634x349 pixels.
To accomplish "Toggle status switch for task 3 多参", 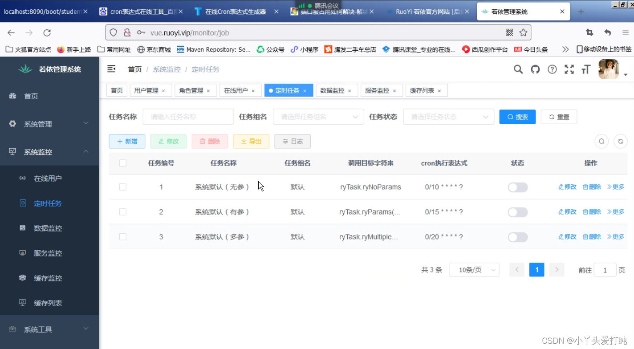I will [x=518, y=237].
